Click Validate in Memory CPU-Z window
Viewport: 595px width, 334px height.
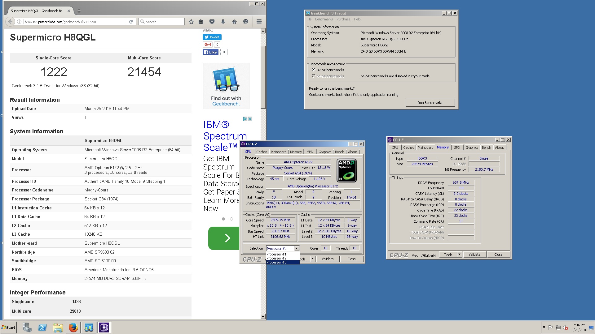[474, 255]
